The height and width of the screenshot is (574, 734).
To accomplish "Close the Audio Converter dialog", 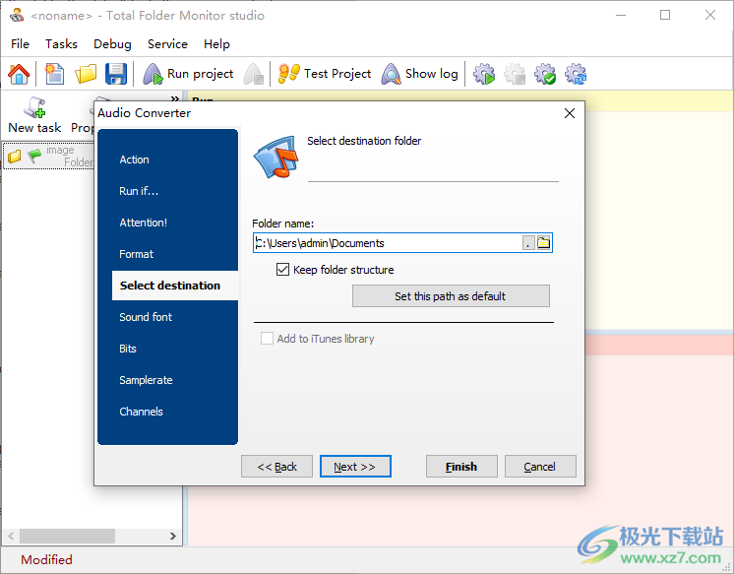I will (x=570, y=113).
